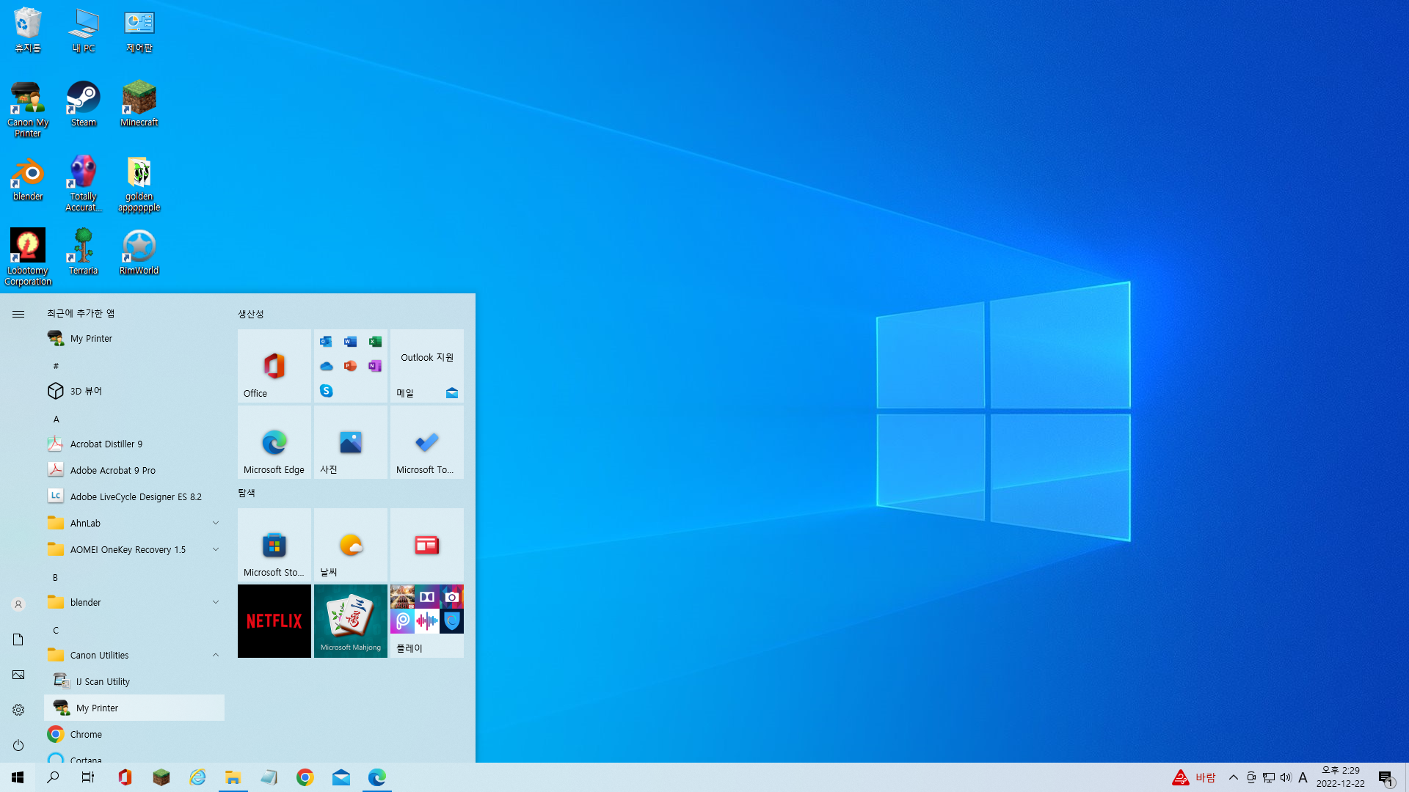Image resolution: width=1409 pixels, height=792 pixels.
Task: Open Microsoft Edge tile
Action: (274, 442)
